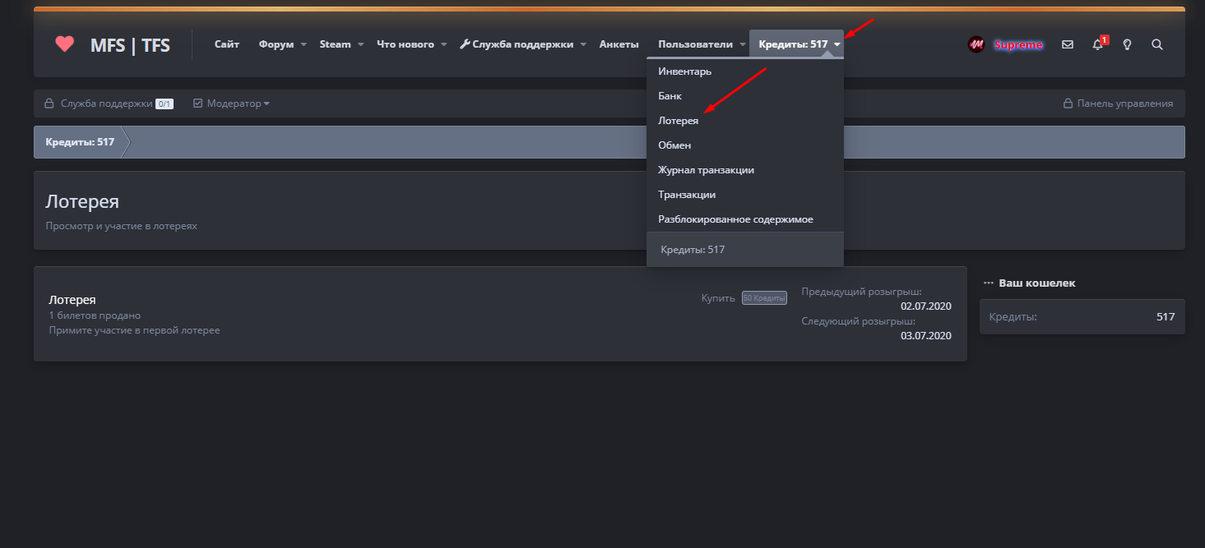
Task: Open the inbox envelope icon
Action: 1068,44
